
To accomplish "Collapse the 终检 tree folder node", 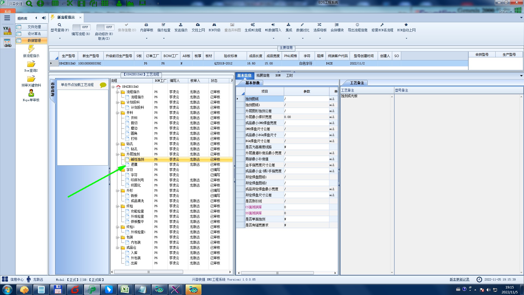I will pyautogui.click(x=117, y=206).
